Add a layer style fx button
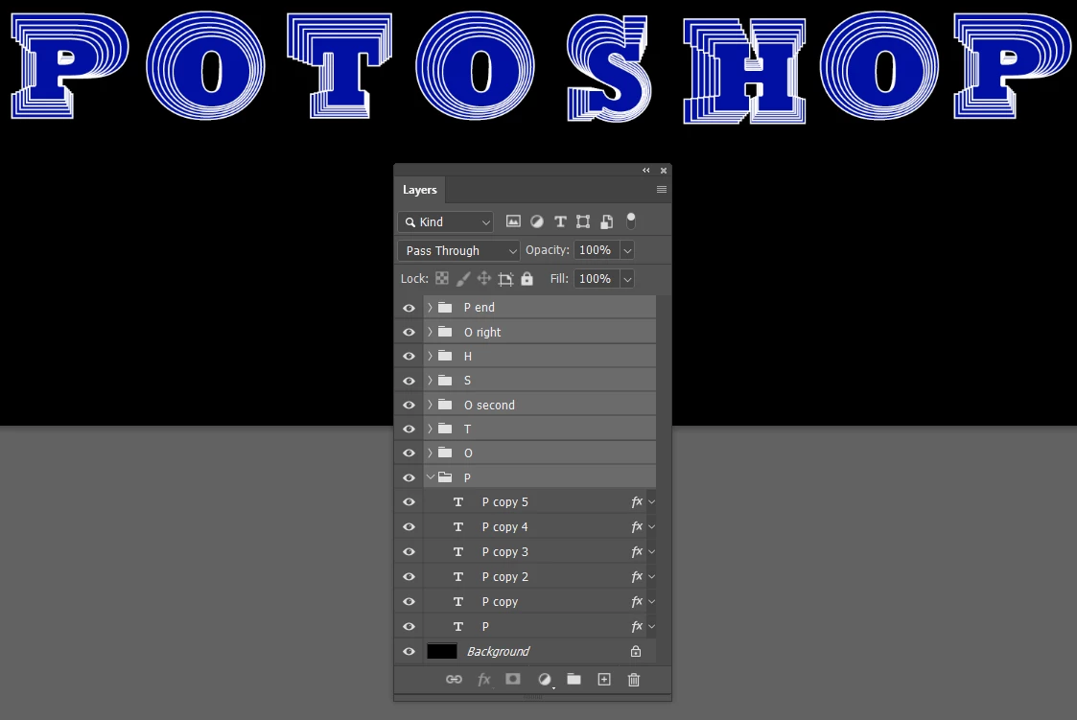The image size is (1077, 720). (x=484, y=679)
